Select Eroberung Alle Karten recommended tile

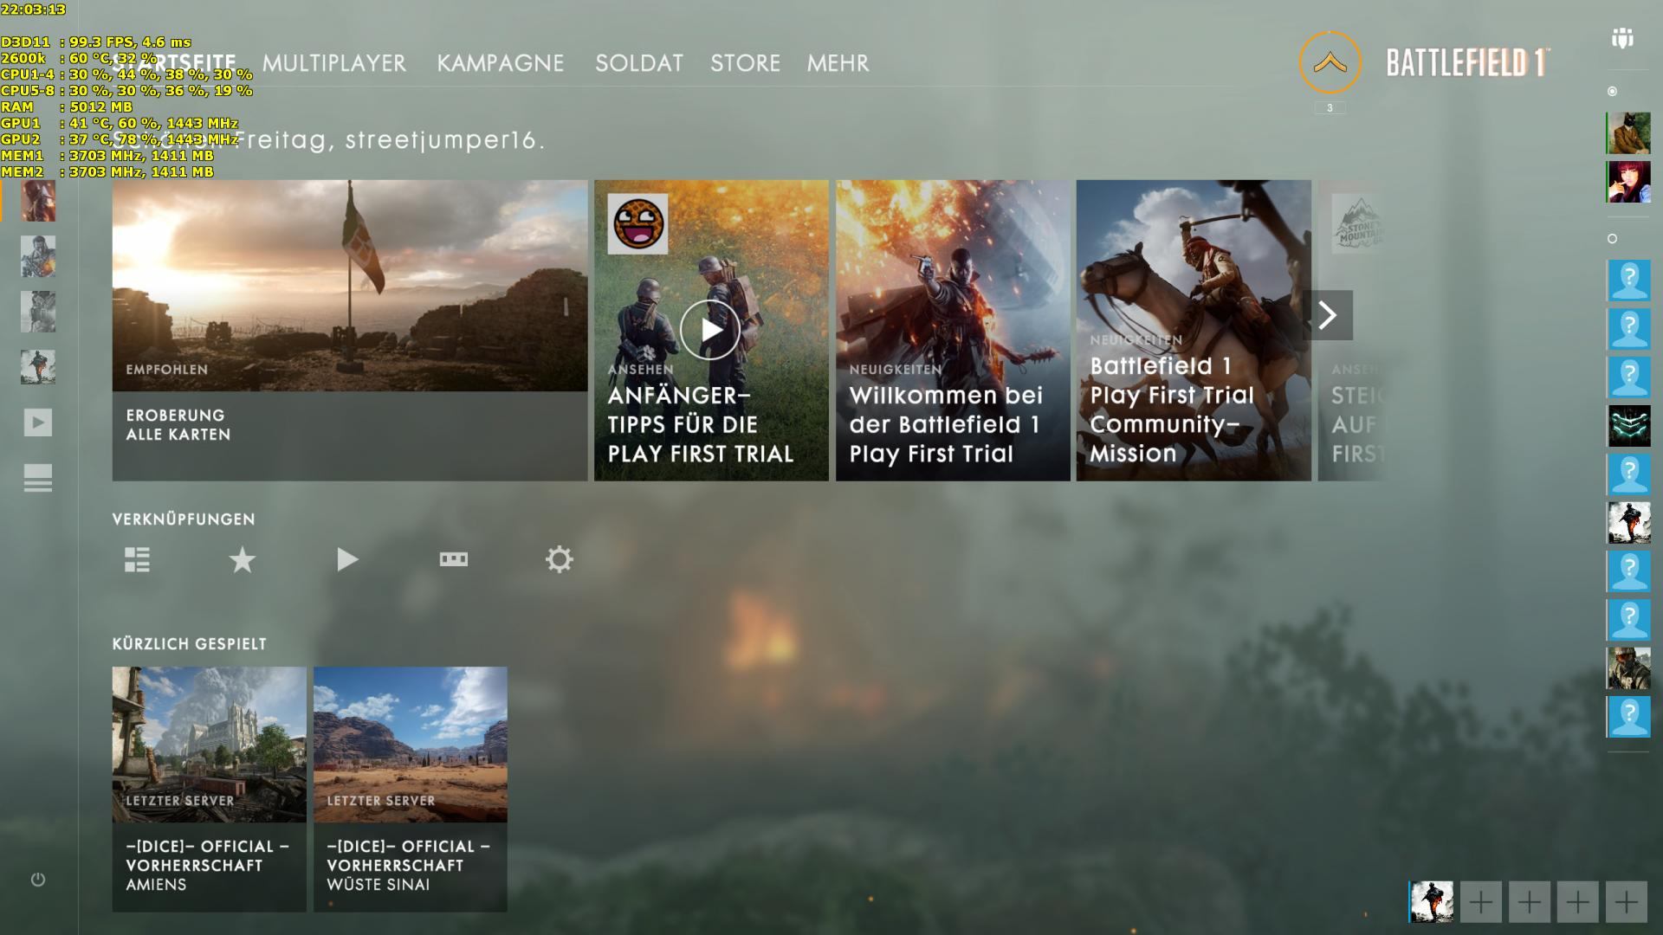click(349, 330)
